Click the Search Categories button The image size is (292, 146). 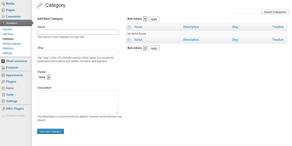tap(275, 12)
